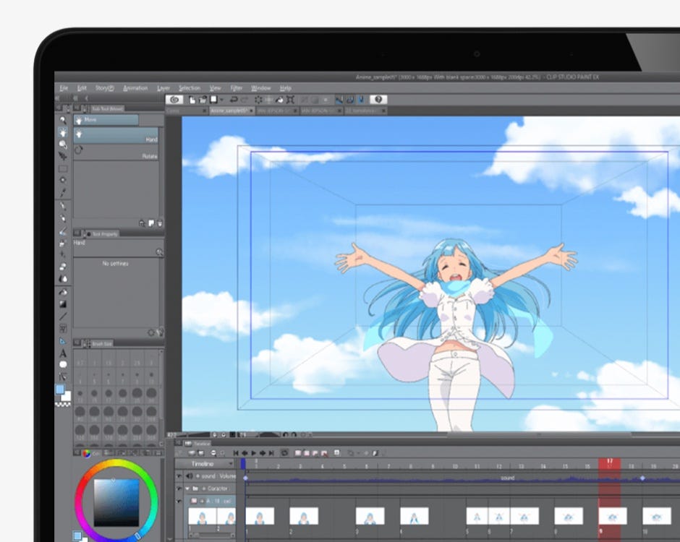Viewport: 680px width, 542px height.
Task: Toggle Snap to Special Ruler
Action: [x=349, y=100]
